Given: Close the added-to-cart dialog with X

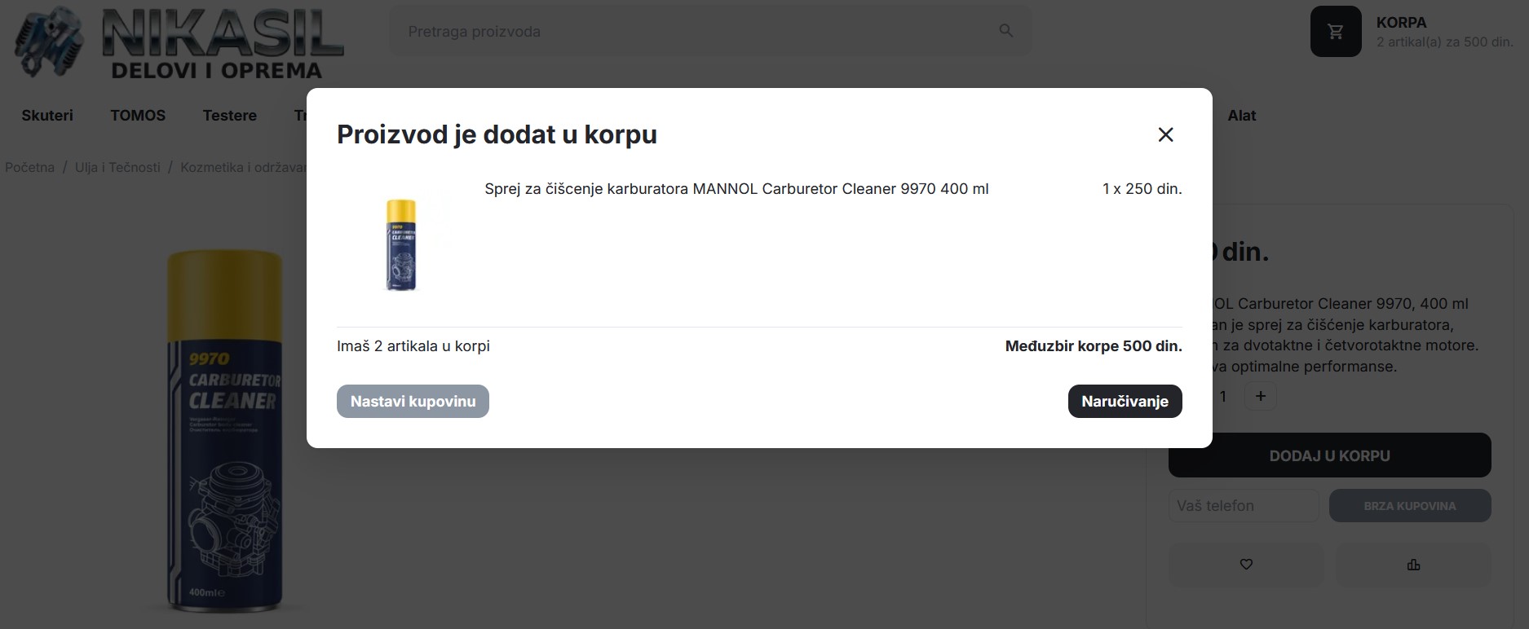Looking at the screenshot, I should point(1165,134).
